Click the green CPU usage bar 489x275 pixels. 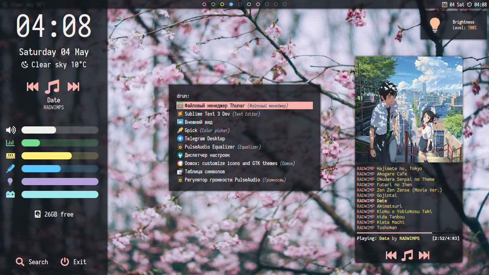[x=60, y=143]
